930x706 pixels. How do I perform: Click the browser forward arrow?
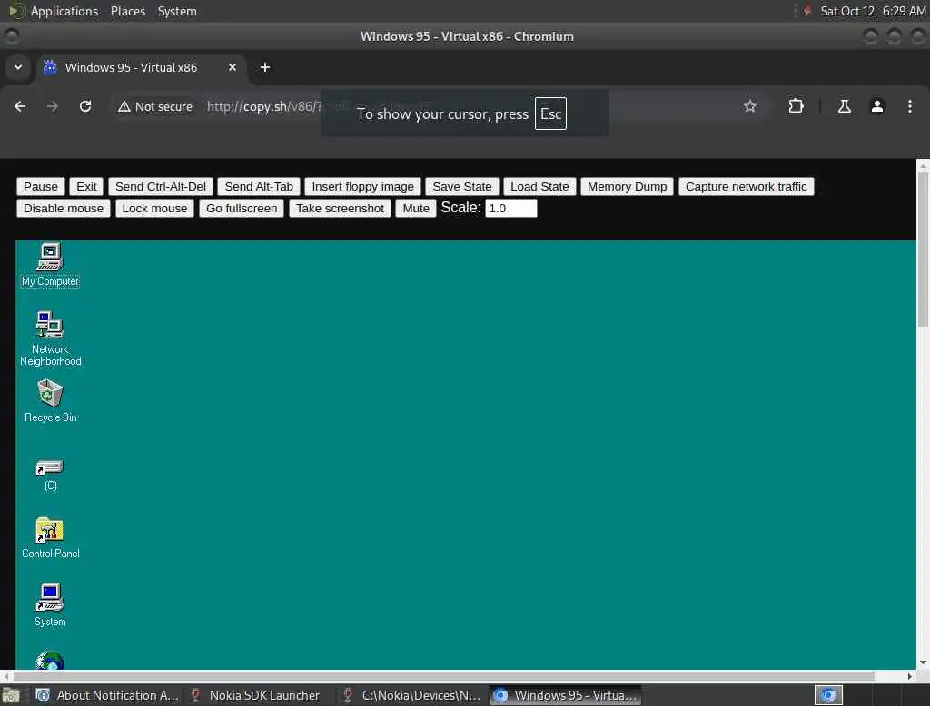tap(52, 106)
